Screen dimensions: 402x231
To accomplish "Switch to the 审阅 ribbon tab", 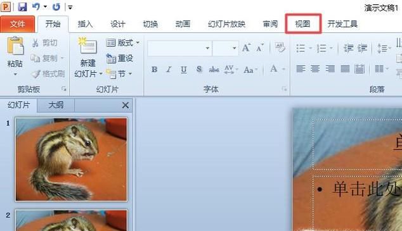I will (270, 24).
